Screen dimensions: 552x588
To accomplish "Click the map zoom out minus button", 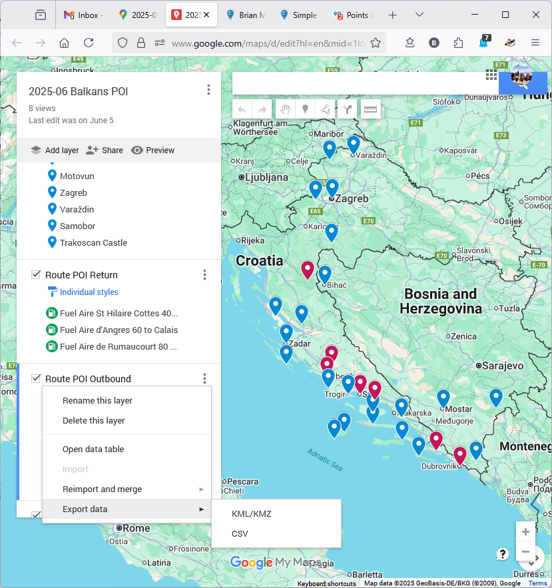I will point(525,551).
